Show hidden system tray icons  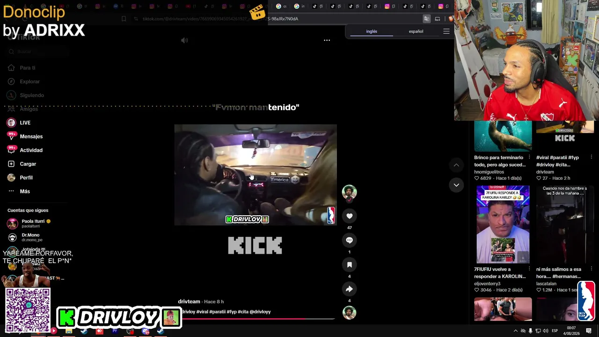click(516, 331)
